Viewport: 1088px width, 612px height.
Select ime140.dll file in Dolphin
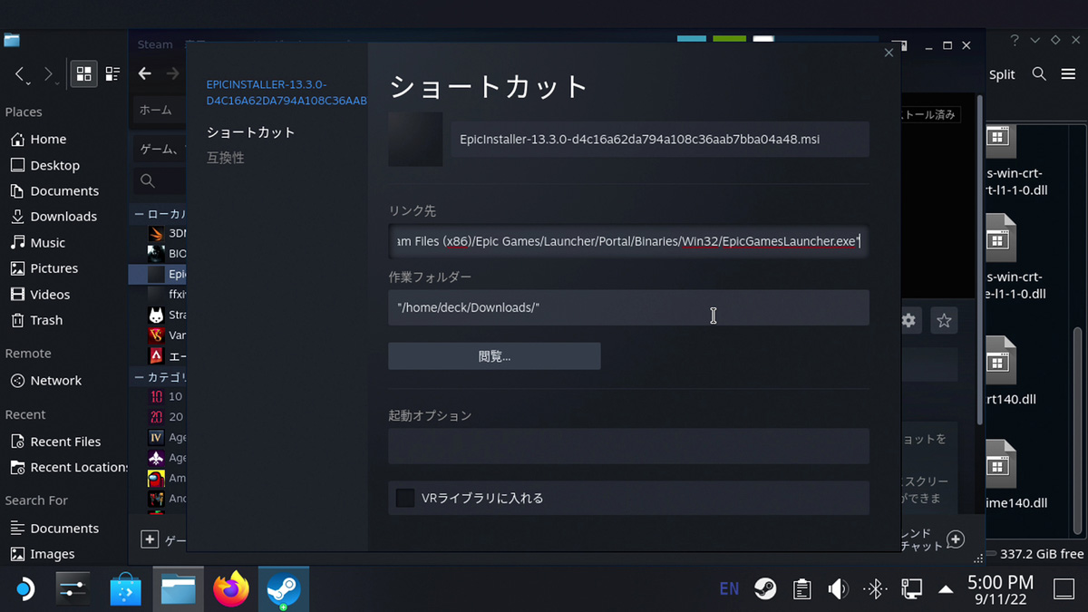tap(1015, 476)
